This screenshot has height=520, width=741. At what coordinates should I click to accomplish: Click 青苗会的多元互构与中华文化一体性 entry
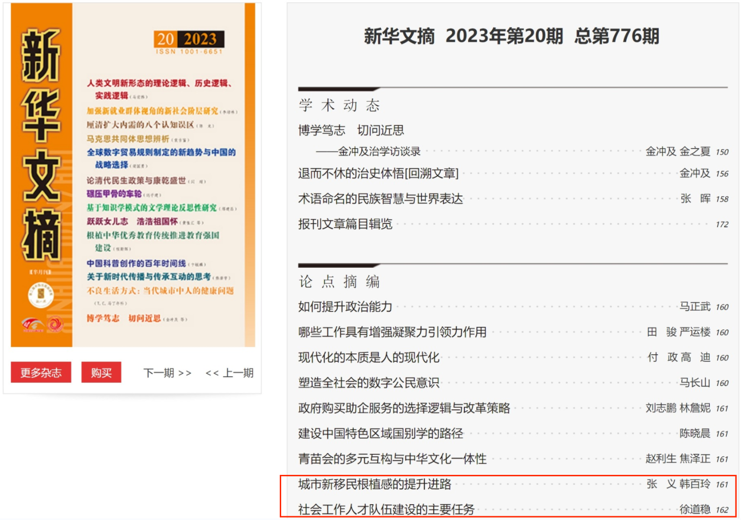tap(392, 459)
